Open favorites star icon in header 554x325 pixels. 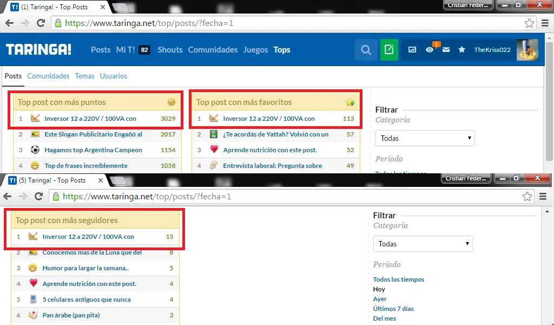462,50
